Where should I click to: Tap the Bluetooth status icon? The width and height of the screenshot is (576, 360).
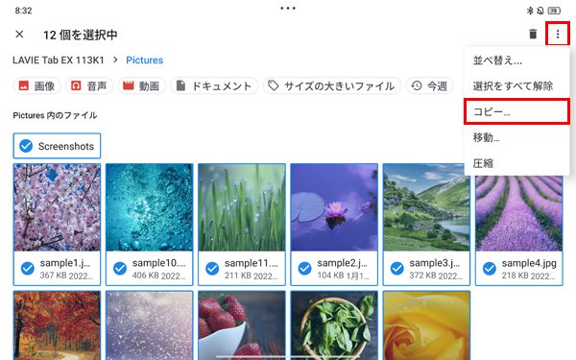point(529,11)
